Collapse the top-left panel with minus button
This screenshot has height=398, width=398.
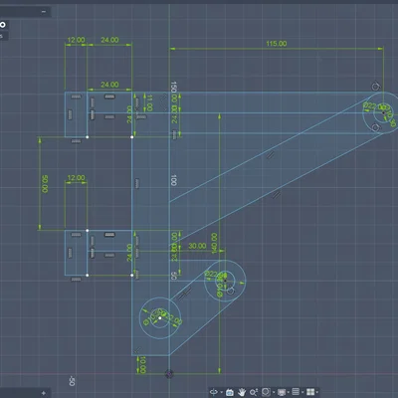pos(44,12)
